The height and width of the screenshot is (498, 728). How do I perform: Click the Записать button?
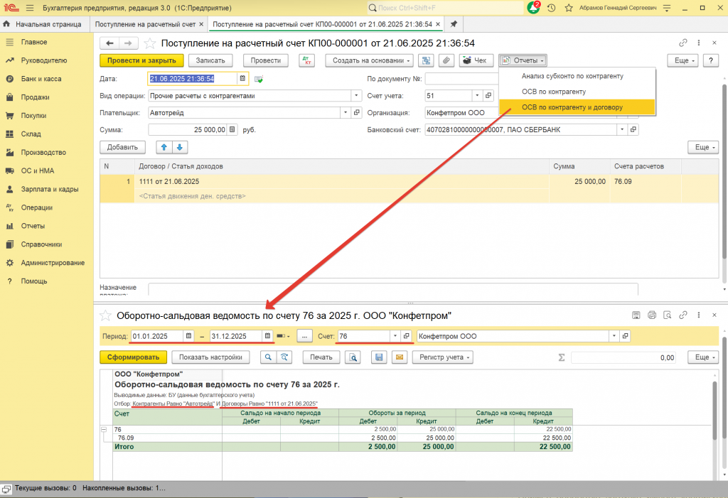point(210,60)
